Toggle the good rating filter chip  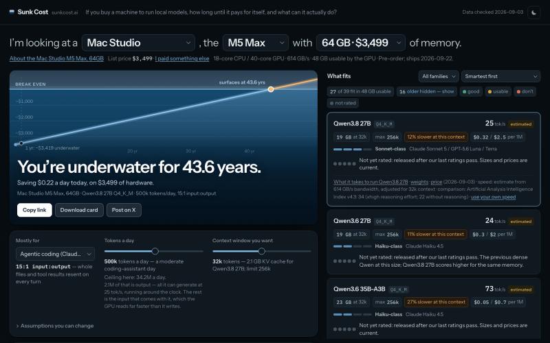coord(471,91)
